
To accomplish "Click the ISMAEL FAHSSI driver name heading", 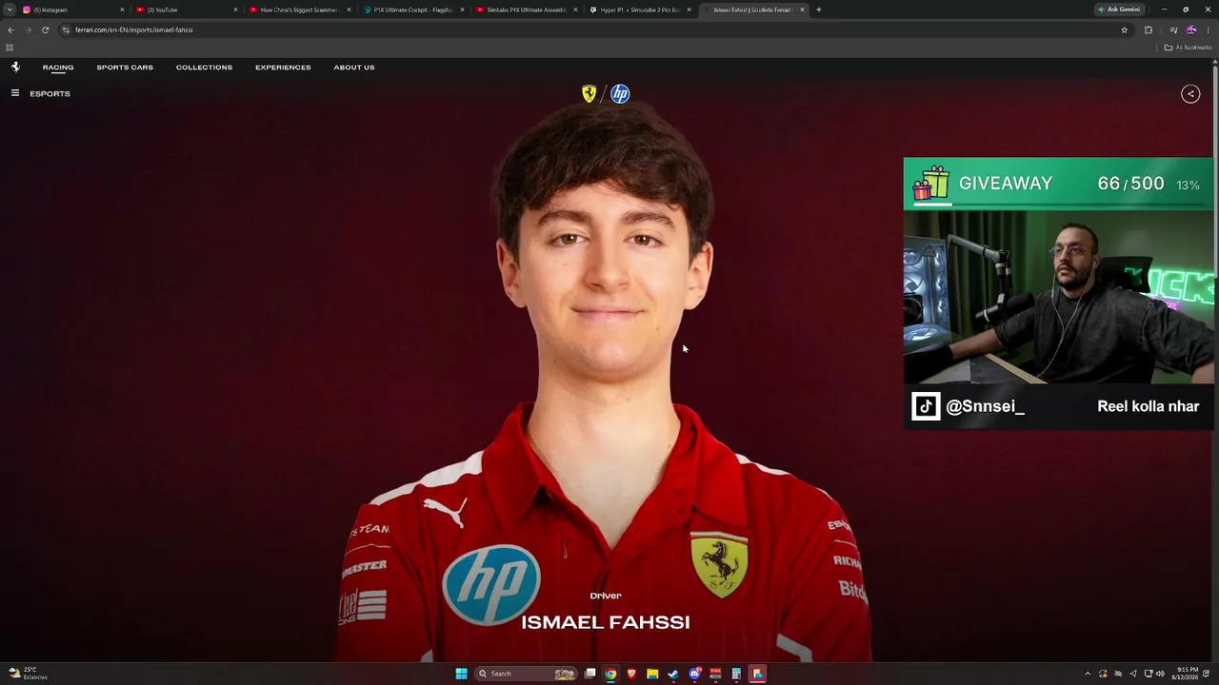I will (x=606, y=622).
